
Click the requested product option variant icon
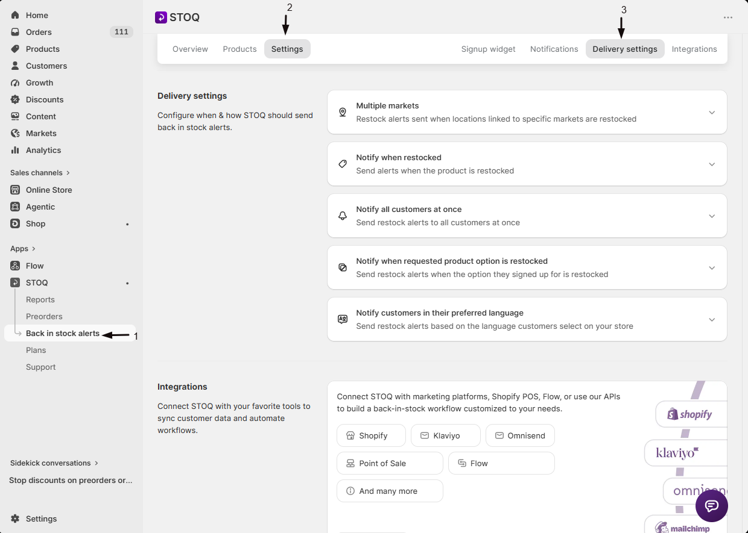[x=343, y=267]
